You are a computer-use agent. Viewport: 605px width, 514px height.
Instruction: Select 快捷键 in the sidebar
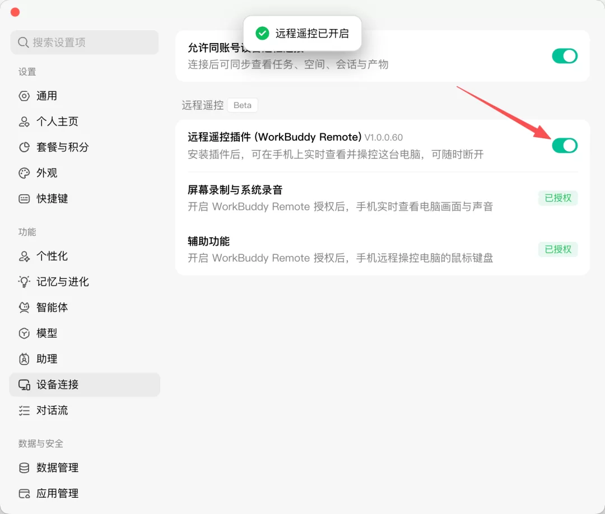85,199
